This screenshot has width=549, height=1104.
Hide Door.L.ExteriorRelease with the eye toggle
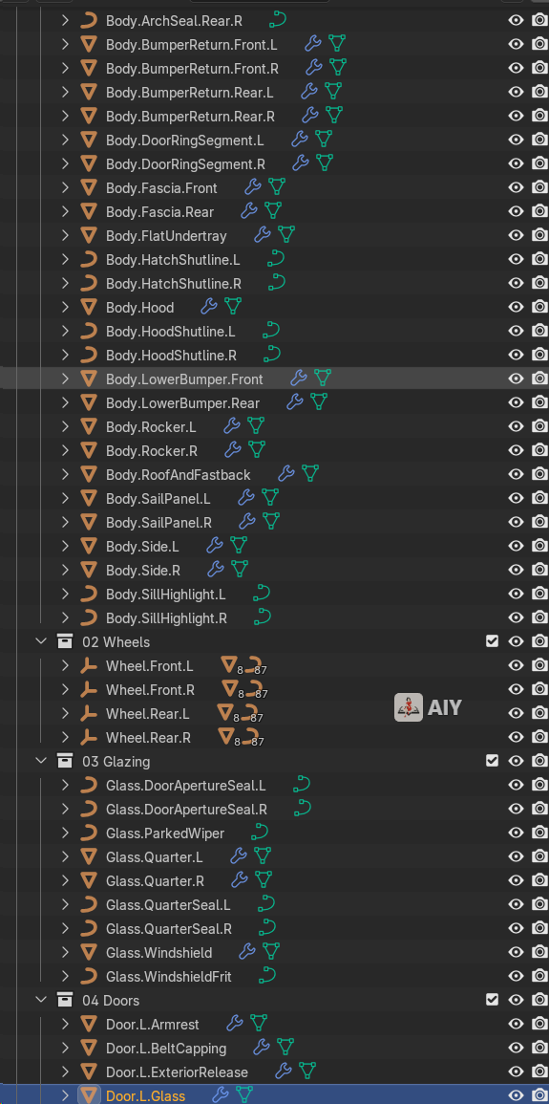[x=516, y=1072]
